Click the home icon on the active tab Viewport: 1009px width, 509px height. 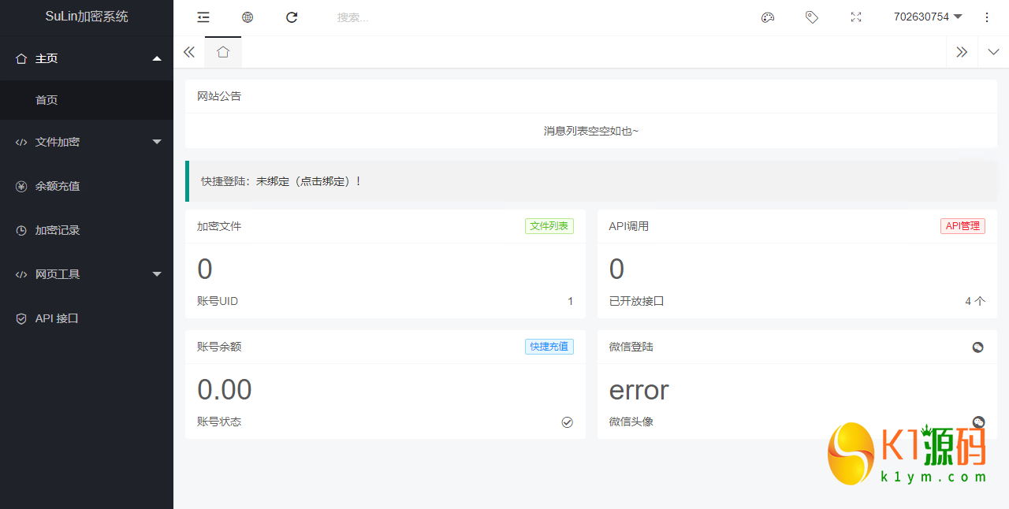click(x=222, y=52)
